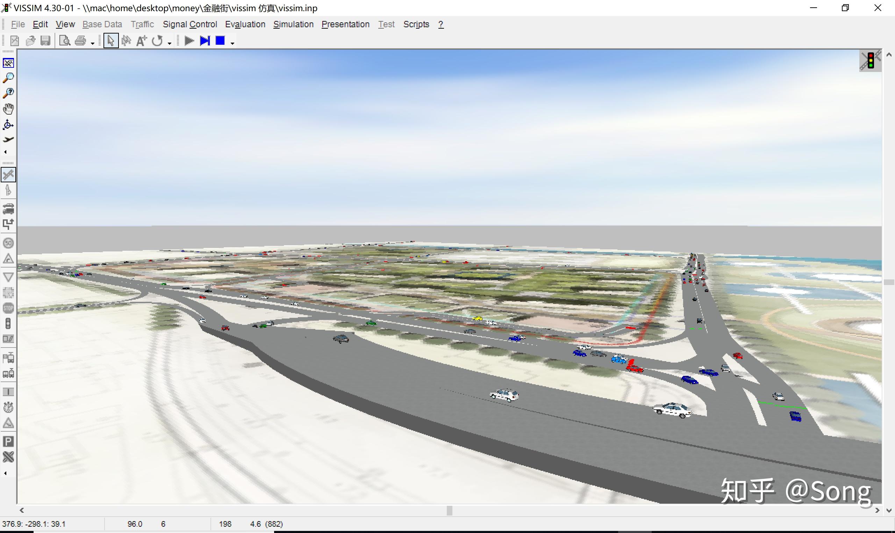Viewport: 895px width, 533px height.
Task: Click the Vehicle Inputs car/truck icon
Action: pos(8,209)
